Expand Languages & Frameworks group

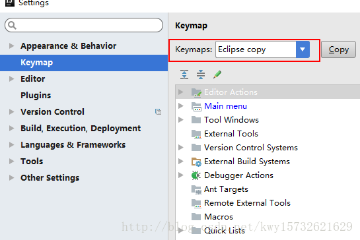pyautogui.click(x=11, y=144)
